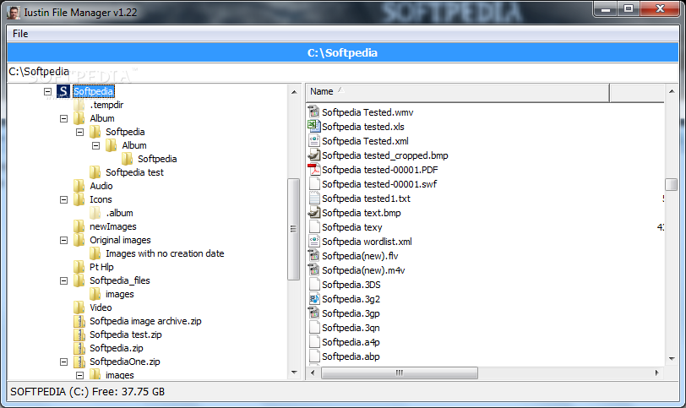
Task: Click the Softpedia.3gp video icon
Action: (x=313, y=313)
